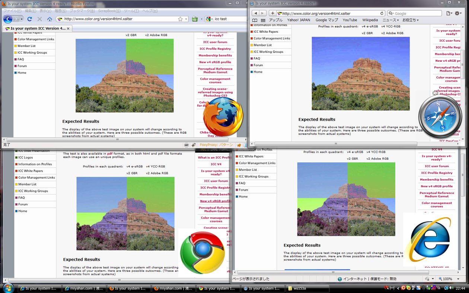Click the Adblock Plus icon in Firefox status bar
The height and width of the screenshot is (293, 469).
coord(186,145)
